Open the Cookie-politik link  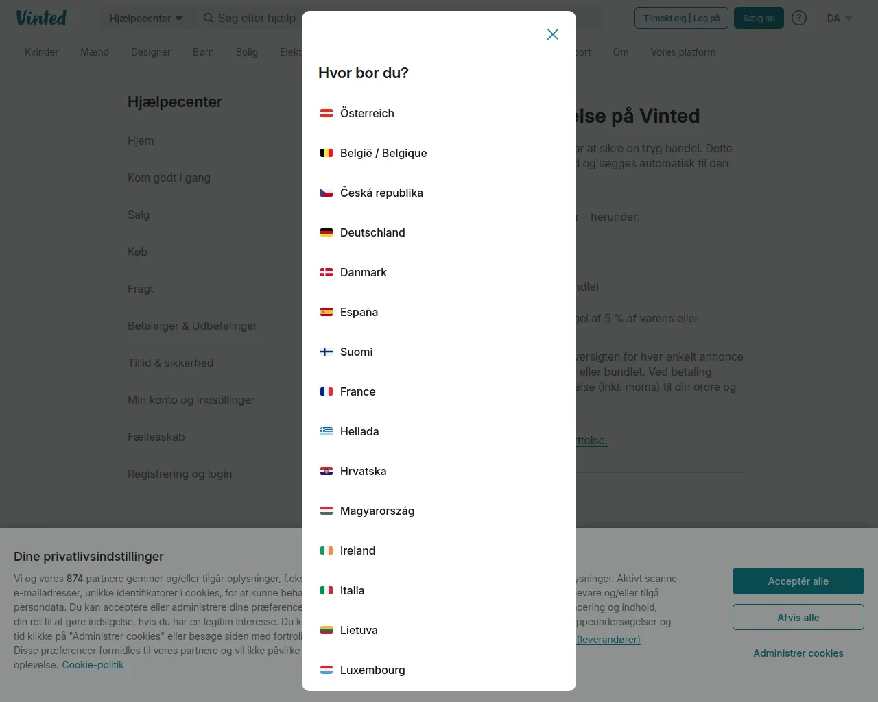point(93,665)
